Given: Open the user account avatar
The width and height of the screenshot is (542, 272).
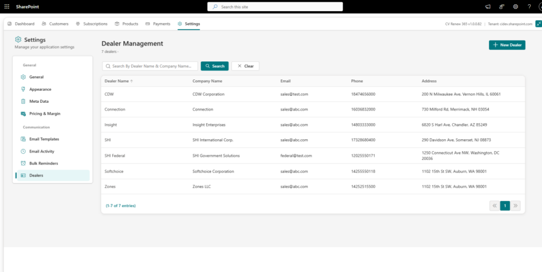Looking at the screenshot, I should coord(539,6).
